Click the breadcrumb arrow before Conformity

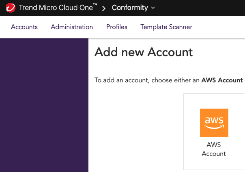point(103,8)
